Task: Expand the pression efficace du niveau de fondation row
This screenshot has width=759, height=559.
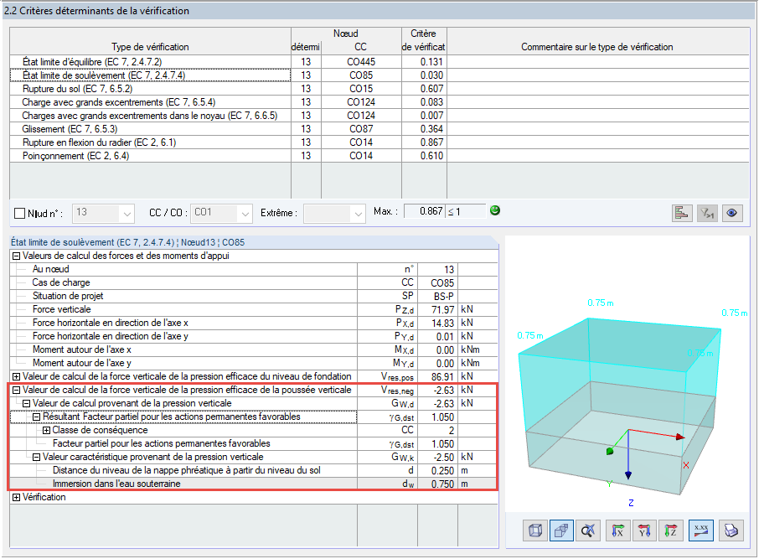Action: coord(16,377)
